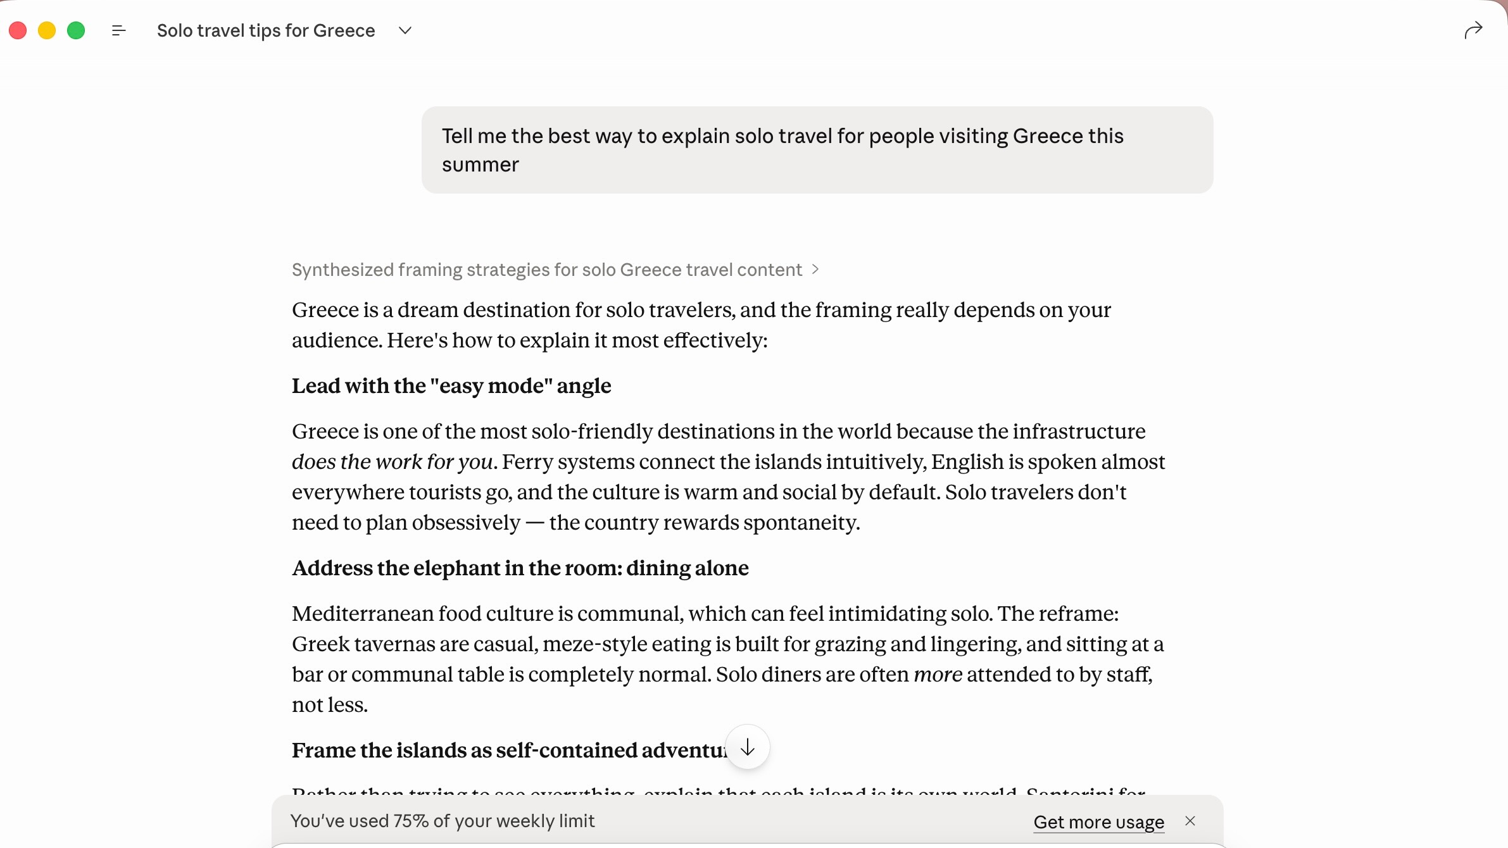Viewport: 1508px width, 848px height.
Task: Close the window with red button
Action: (x=18, y=30)
